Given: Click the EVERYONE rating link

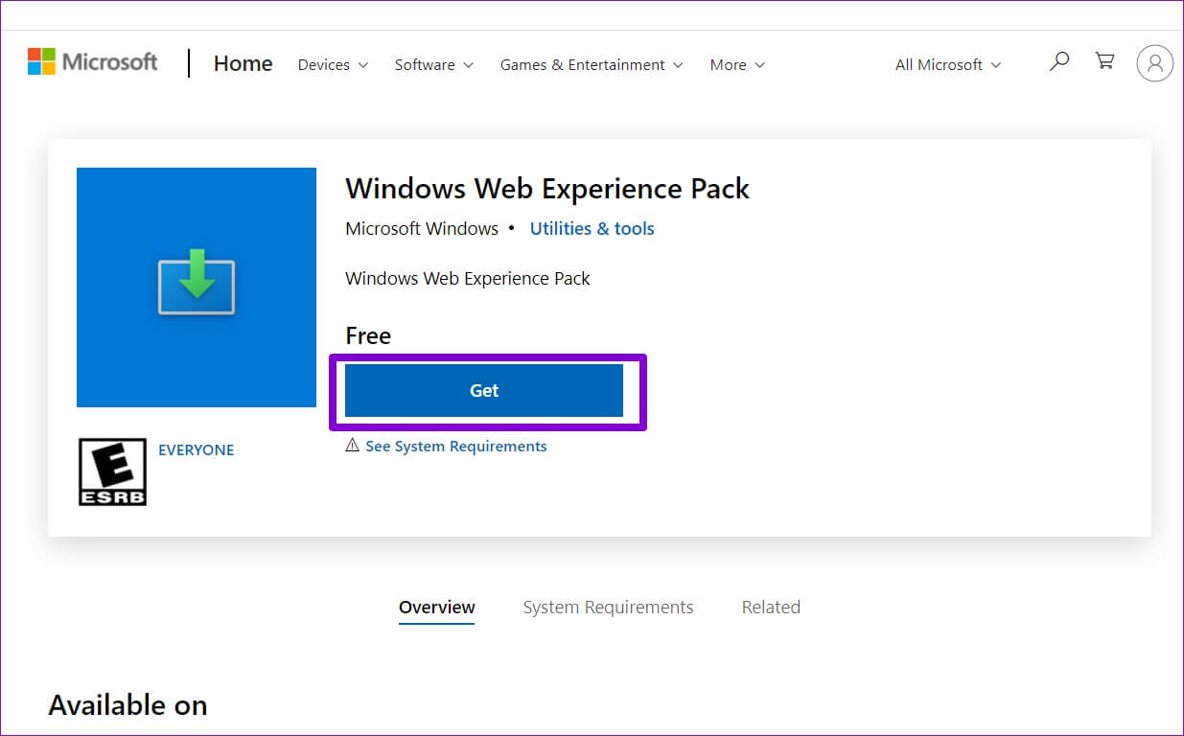Looking at the screenshot, I should pyautogui.click(x=197, y=449).
